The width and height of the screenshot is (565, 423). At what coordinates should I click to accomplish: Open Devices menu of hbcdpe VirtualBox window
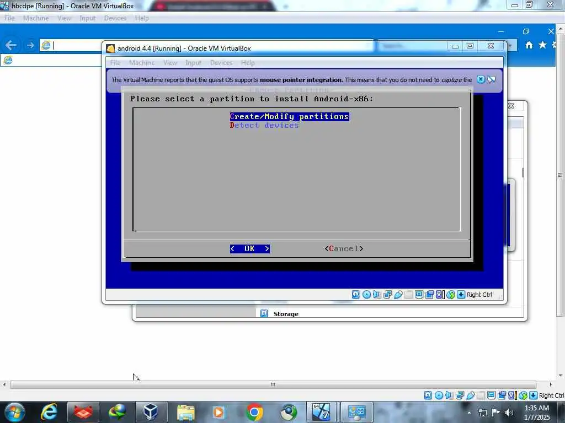(x=115, y=18)
